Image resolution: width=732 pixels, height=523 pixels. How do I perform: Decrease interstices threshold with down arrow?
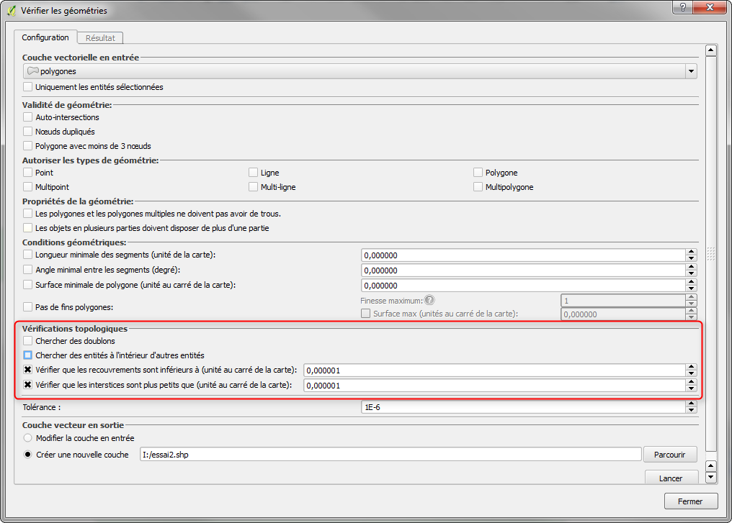692,388
